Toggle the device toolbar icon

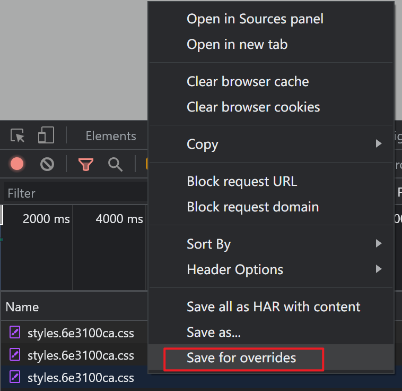(x=46, y=136)
